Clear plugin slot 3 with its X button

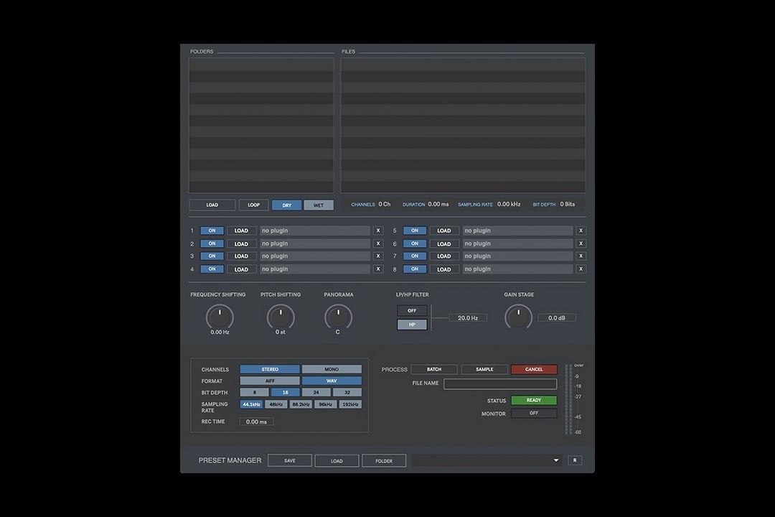(x=378, y=256)
